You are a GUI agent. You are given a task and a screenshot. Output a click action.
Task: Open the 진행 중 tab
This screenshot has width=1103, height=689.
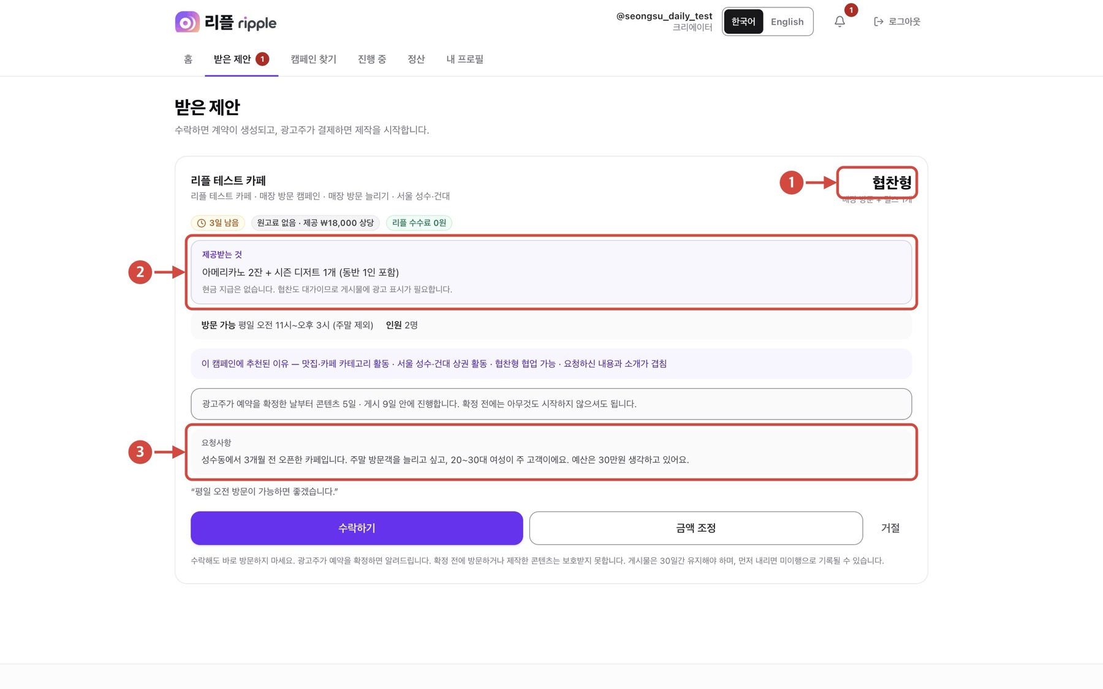(x=372, y=59)
